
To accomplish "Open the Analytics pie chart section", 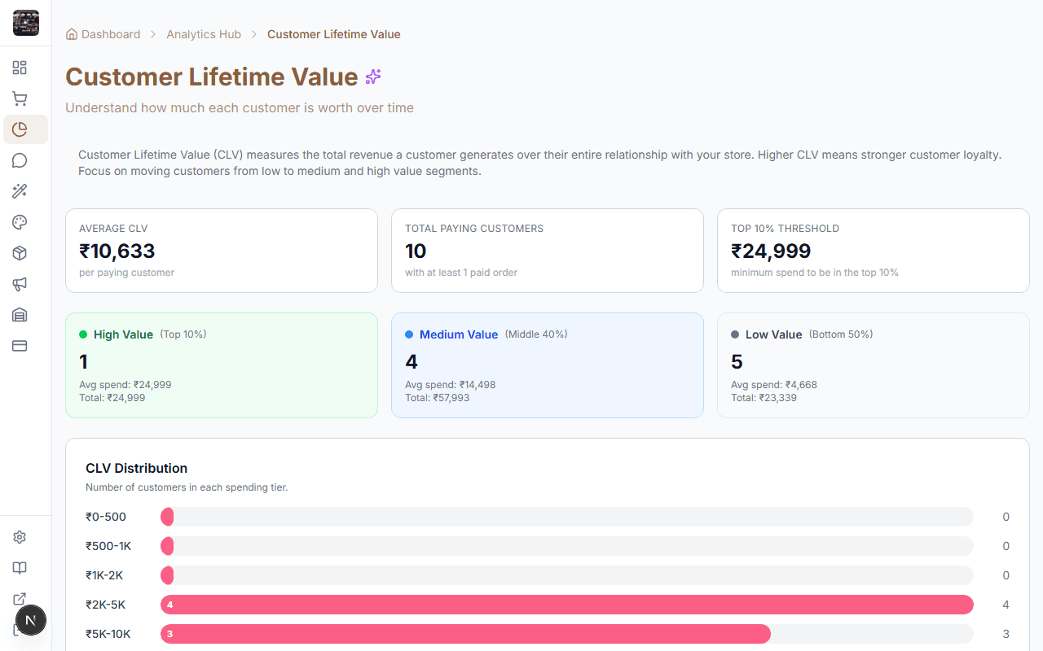I will (x=20, y=129).
